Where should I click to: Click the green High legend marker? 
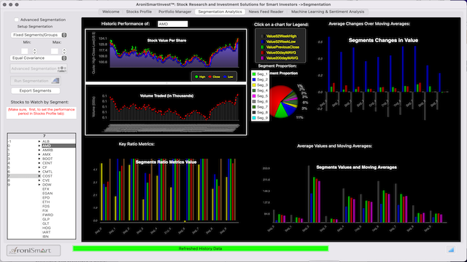[x=196, y=76]
